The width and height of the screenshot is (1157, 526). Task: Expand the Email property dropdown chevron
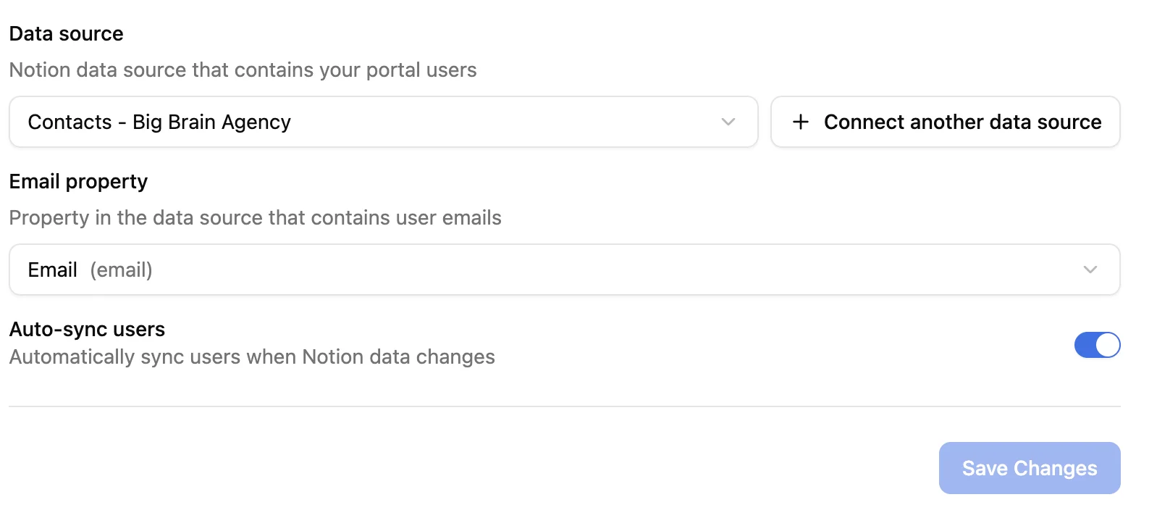[x=1090, y=270]
